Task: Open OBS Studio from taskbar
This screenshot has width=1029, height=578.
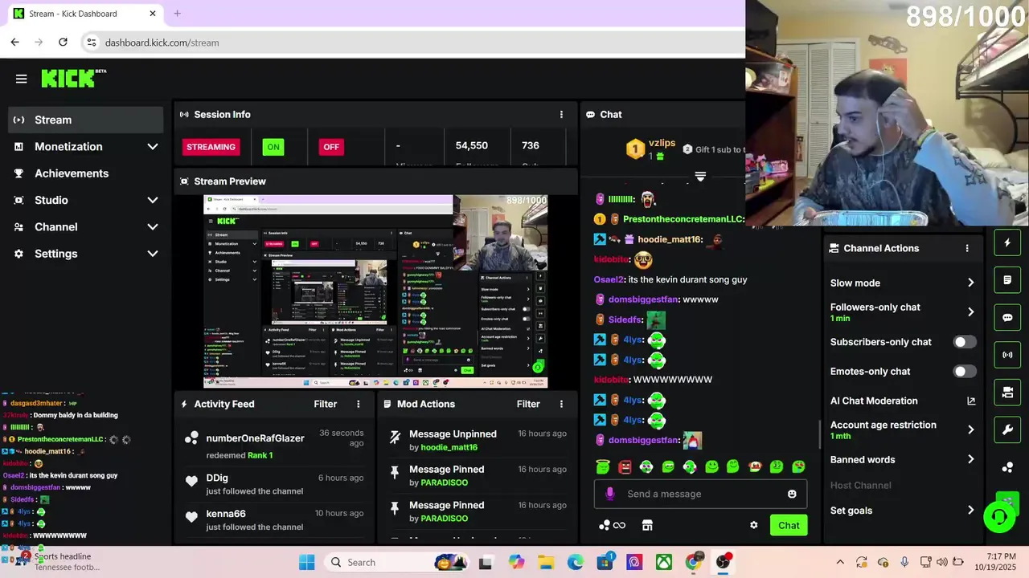Action: coord(723,562)
